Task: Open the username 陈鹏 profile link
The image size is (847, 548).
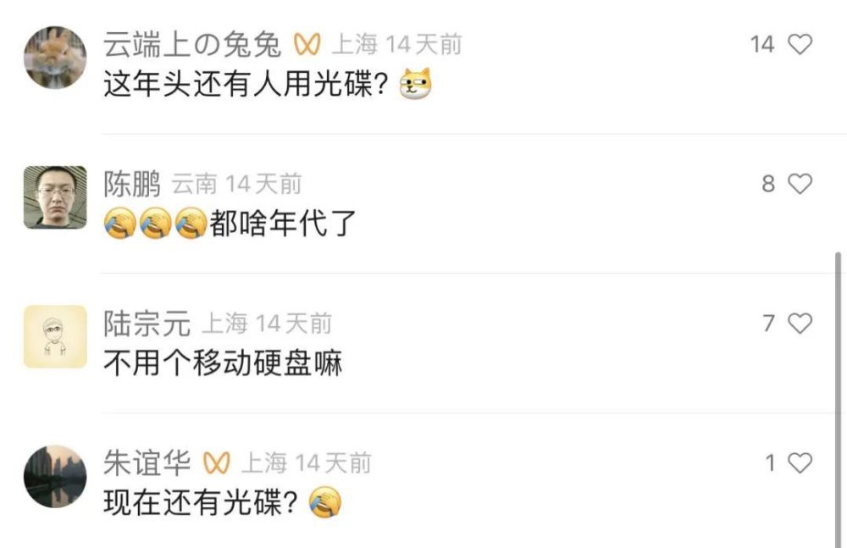Action: [x=132, y=184]
